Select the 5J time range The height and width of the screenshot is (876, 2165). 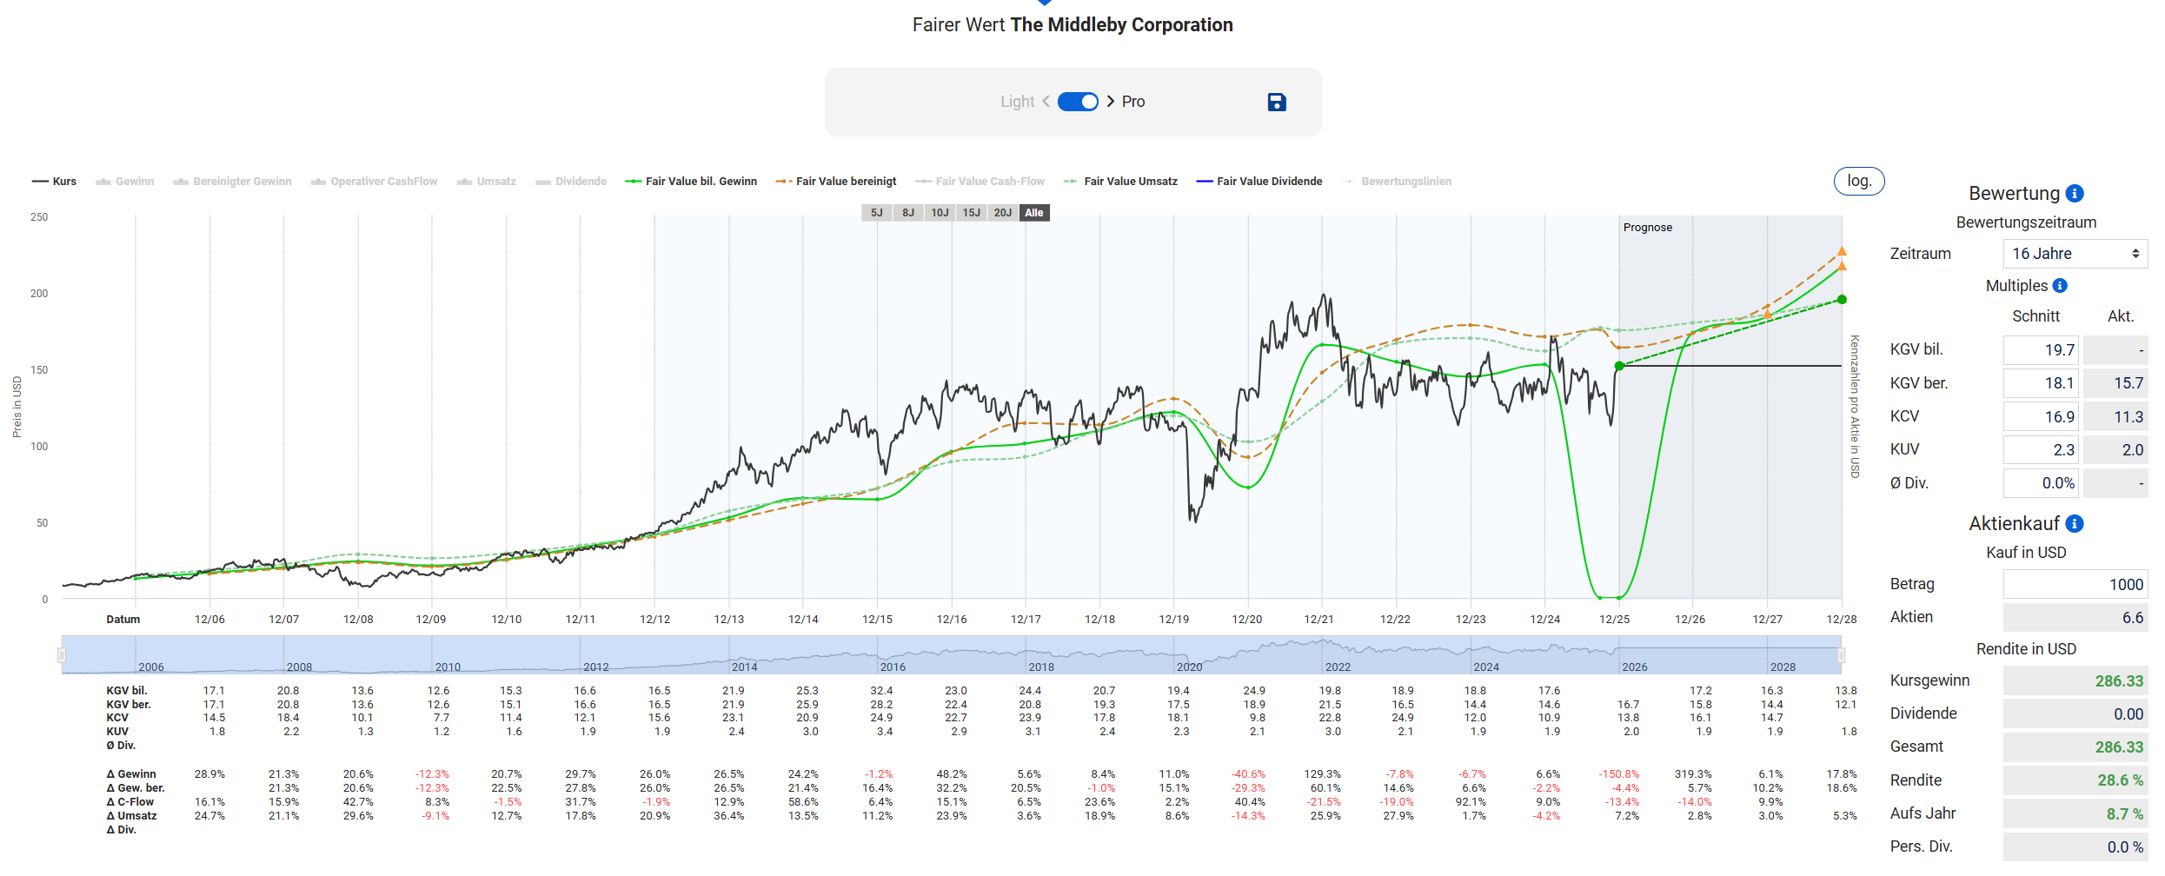point(876,213)
